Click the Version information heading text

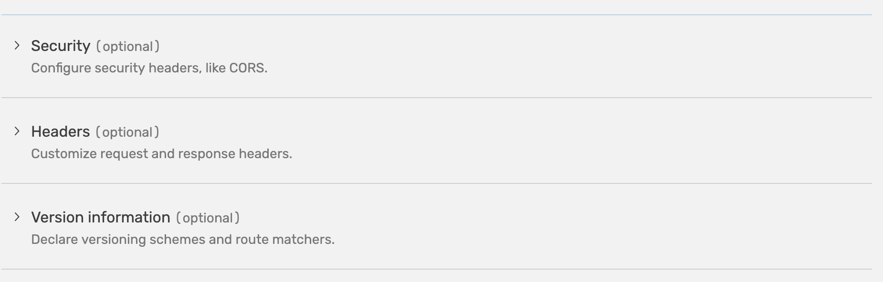(101, 217)
